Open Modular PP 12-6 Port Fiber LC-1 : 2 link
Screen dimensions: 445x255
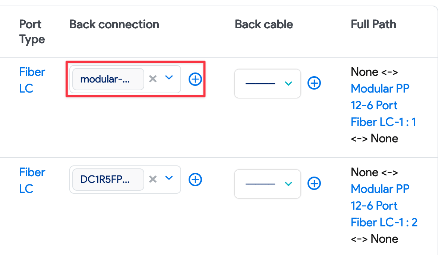click(x=383, y=206)
